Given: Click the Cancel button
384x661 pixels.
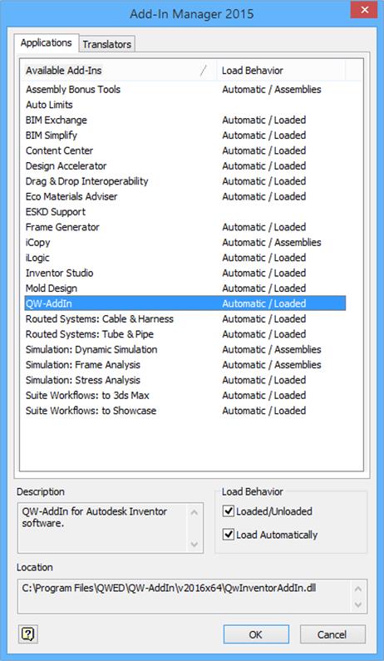Looking at the screenshot, I should pyautogui.click(x=332, y=634).
